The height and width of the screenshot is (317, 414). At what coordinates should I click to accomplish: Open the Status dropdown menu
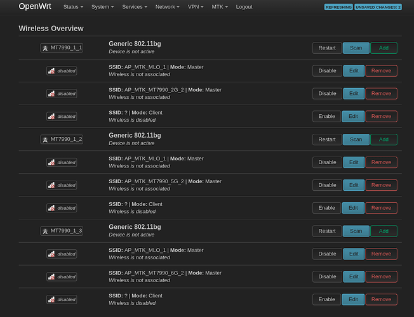click(x=74, y=7)
